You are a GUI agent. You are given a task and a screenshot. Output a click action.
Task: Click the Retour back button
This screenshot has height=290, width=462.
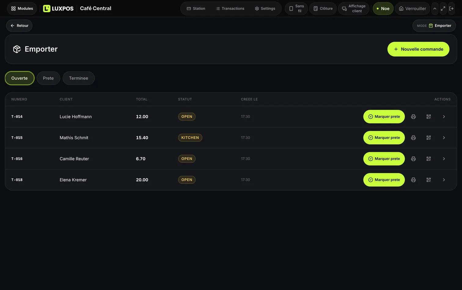pos(19,26)
